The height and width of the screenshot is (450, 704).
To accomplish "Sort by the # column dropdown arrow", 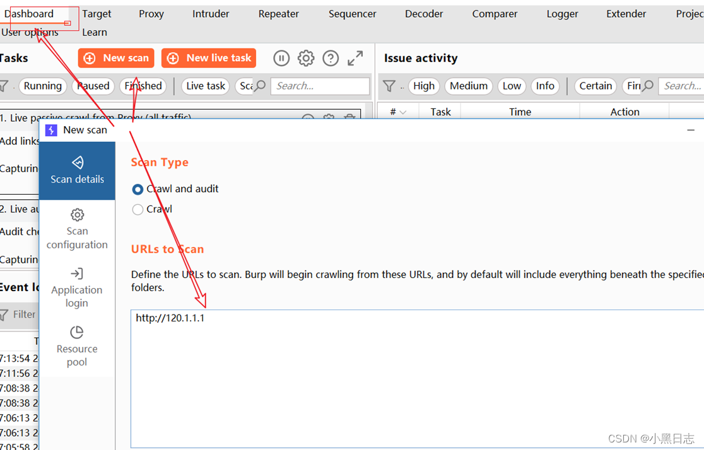I will 402,112.
